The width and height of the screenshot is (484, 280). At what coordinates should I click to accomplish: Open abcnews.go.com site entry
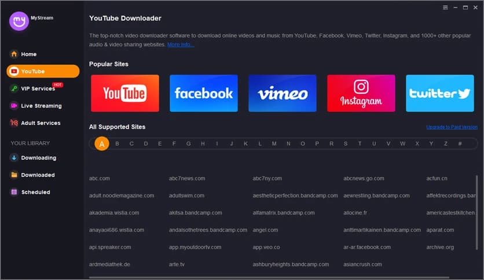[x=364, y=178]
